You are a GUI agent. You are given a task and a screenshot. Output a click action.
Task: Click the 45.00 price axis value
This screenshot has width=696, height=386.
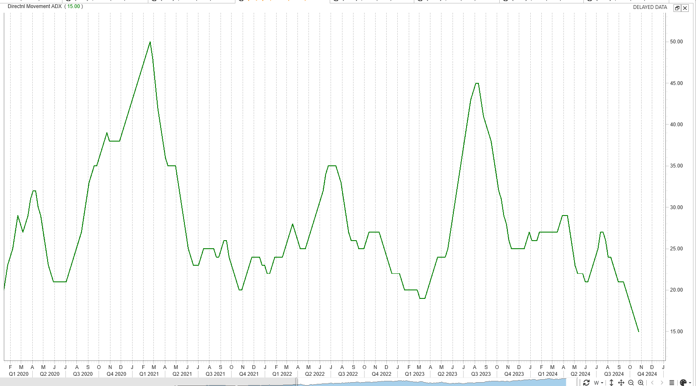point(676,83)
